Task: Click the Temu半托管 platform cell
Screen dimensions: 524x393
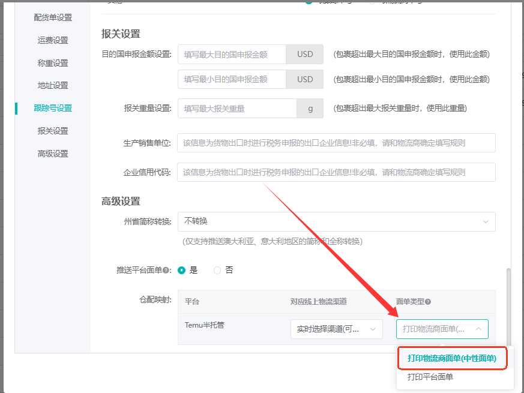Action: pyautogui.click(x=205, y=325)
